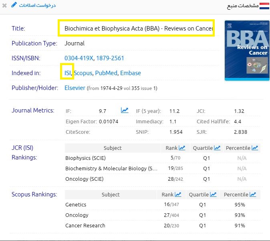
Task: Click the Scopus Rank trend chart icon
Action: click(178, 194)
